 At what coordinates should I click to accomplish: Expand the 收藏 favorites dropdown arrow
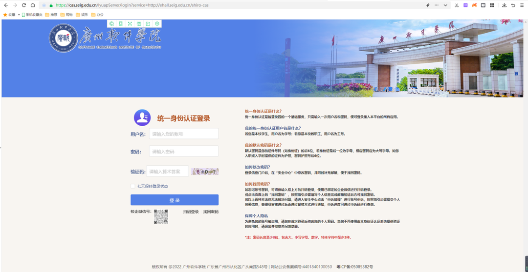[19, 15]
